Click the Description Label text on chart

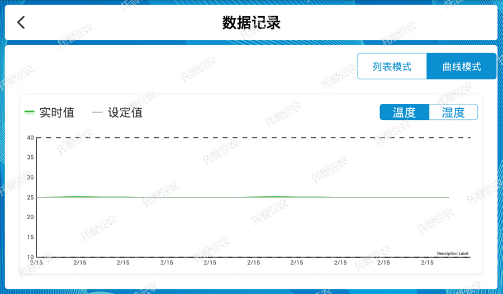coord(452,253)
